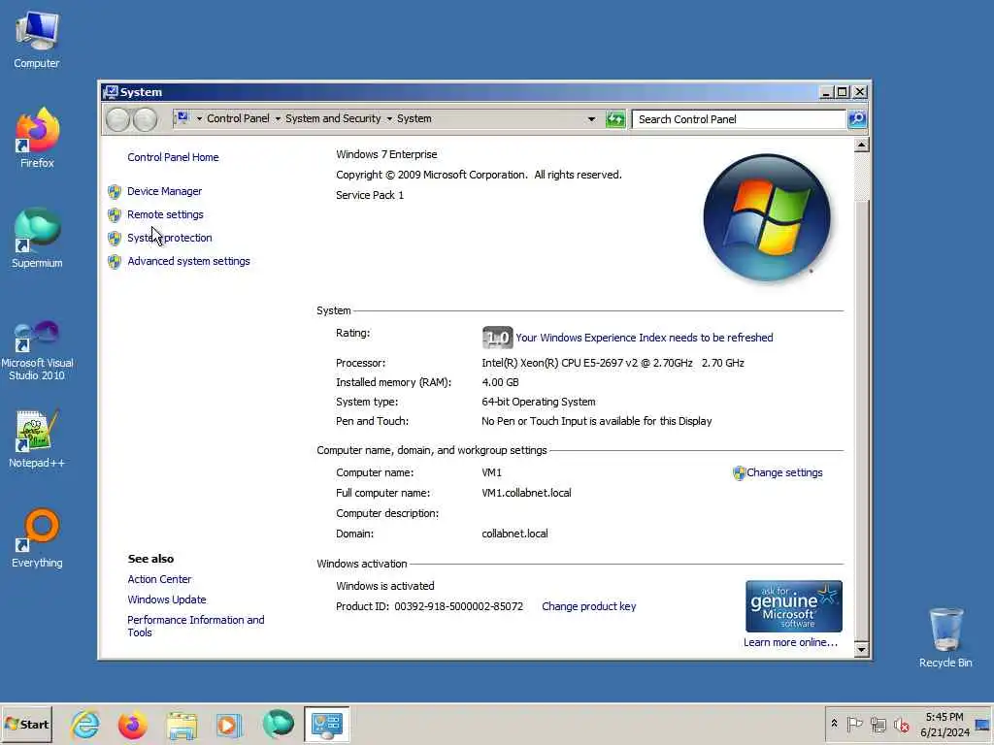Screen dimensions: 994x745
Task: Click Change settings for computer name
Action: click(x=784, y=472)
